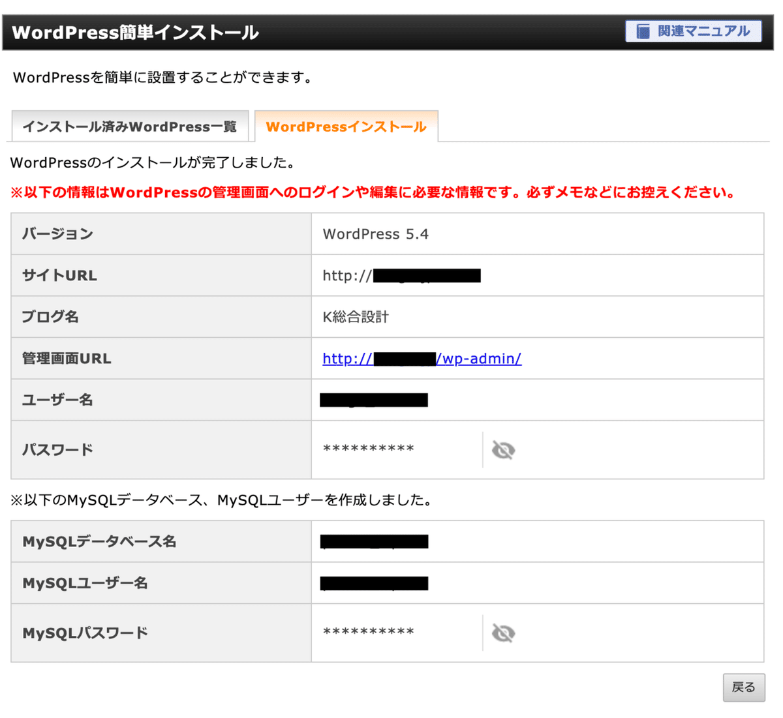783x718 pixels.
Task: Click the masked MySQLパスワード asterisks
Action: [x=369, y=633]
